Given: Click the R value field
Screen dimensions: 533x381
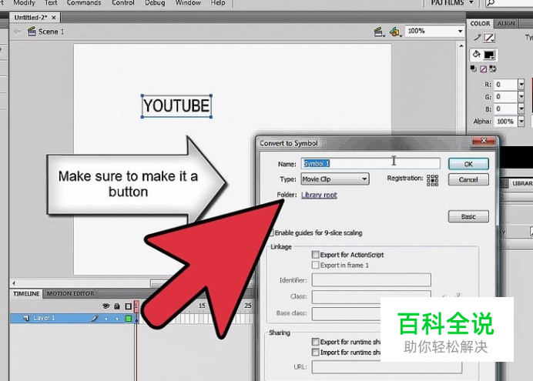Looking at the screenshot, I should 506,84.
